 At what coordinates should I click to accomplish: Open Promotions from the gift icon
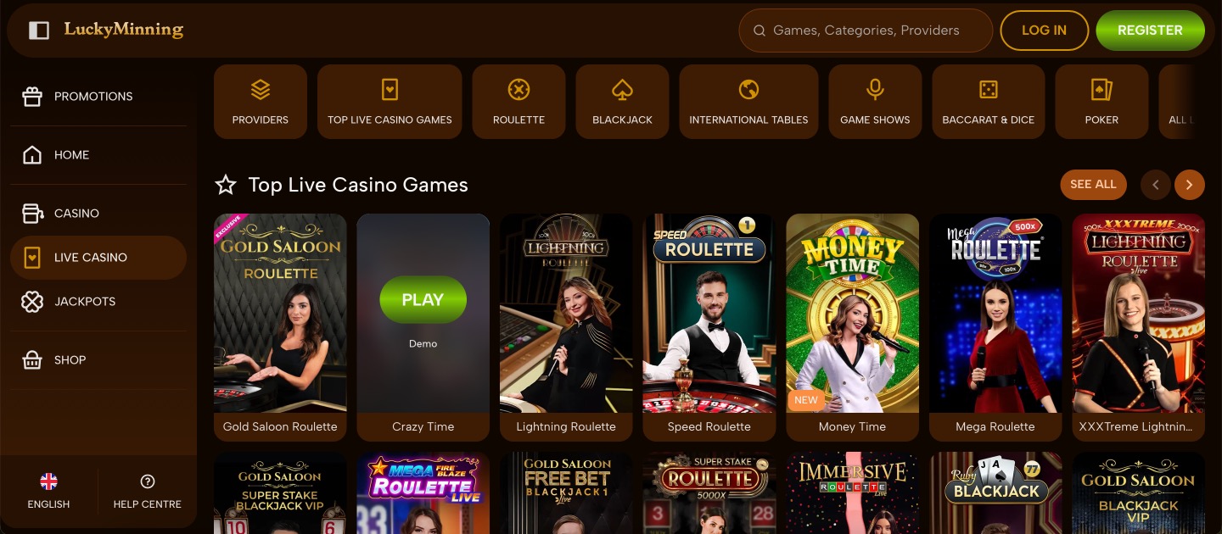point(32,97)
